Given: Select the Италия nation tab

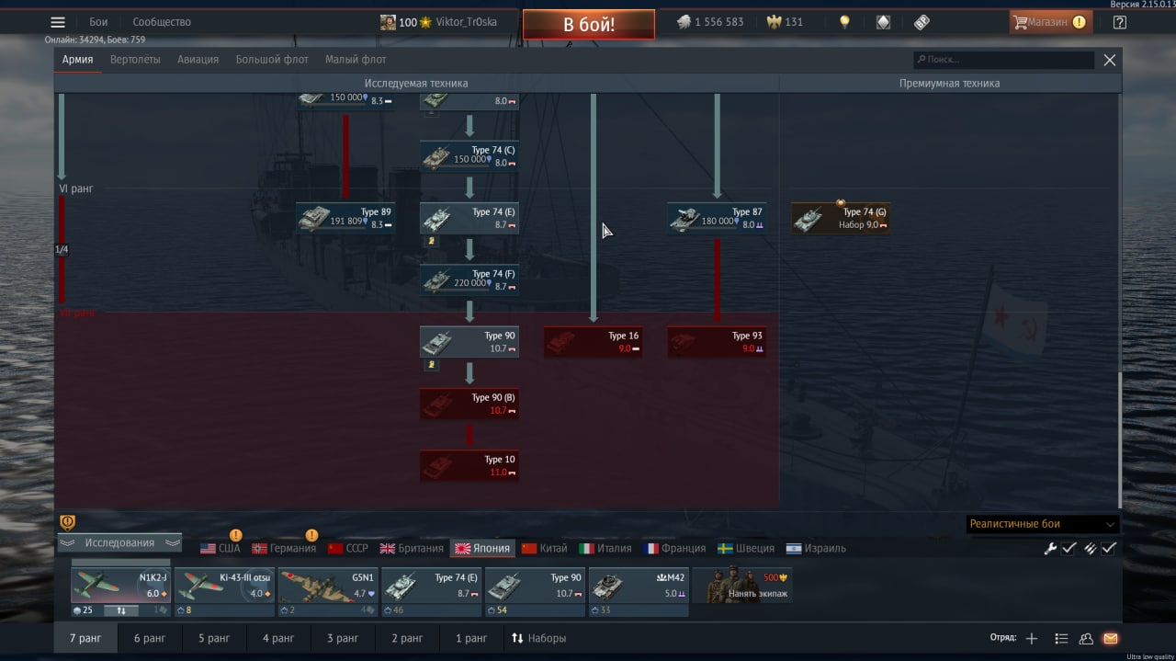Looking at the screenshot, I should (605, 548).
